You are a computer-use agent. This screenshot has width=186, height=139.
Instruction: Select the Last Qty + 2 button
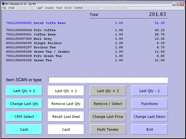pyautogui.click(x=66, y=91)
